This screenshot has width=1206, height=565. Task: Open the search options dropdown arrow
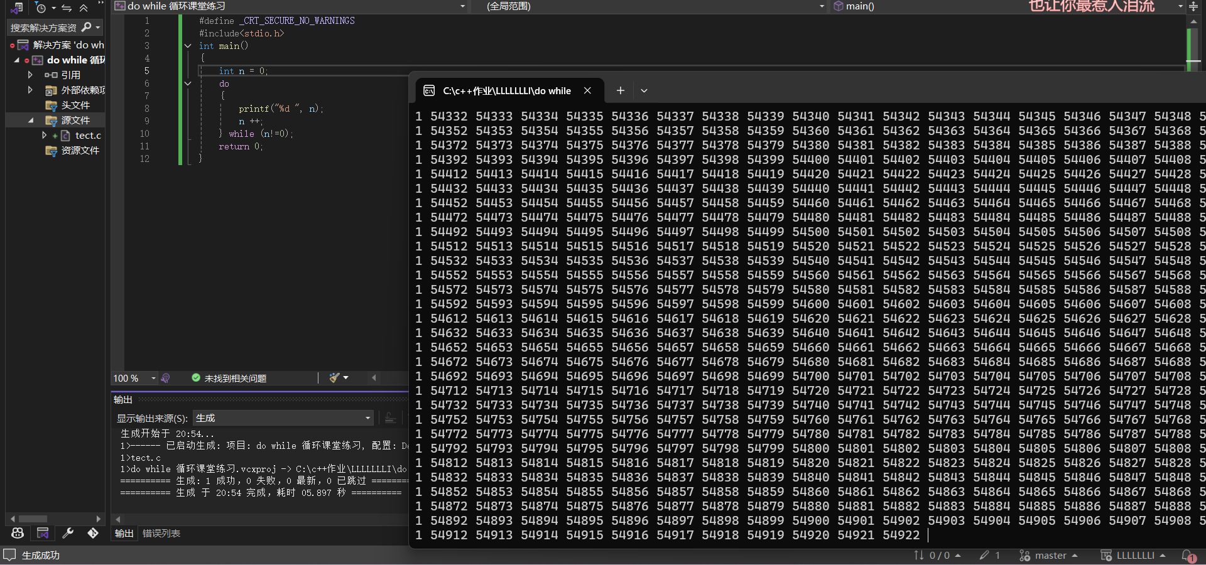98,28
